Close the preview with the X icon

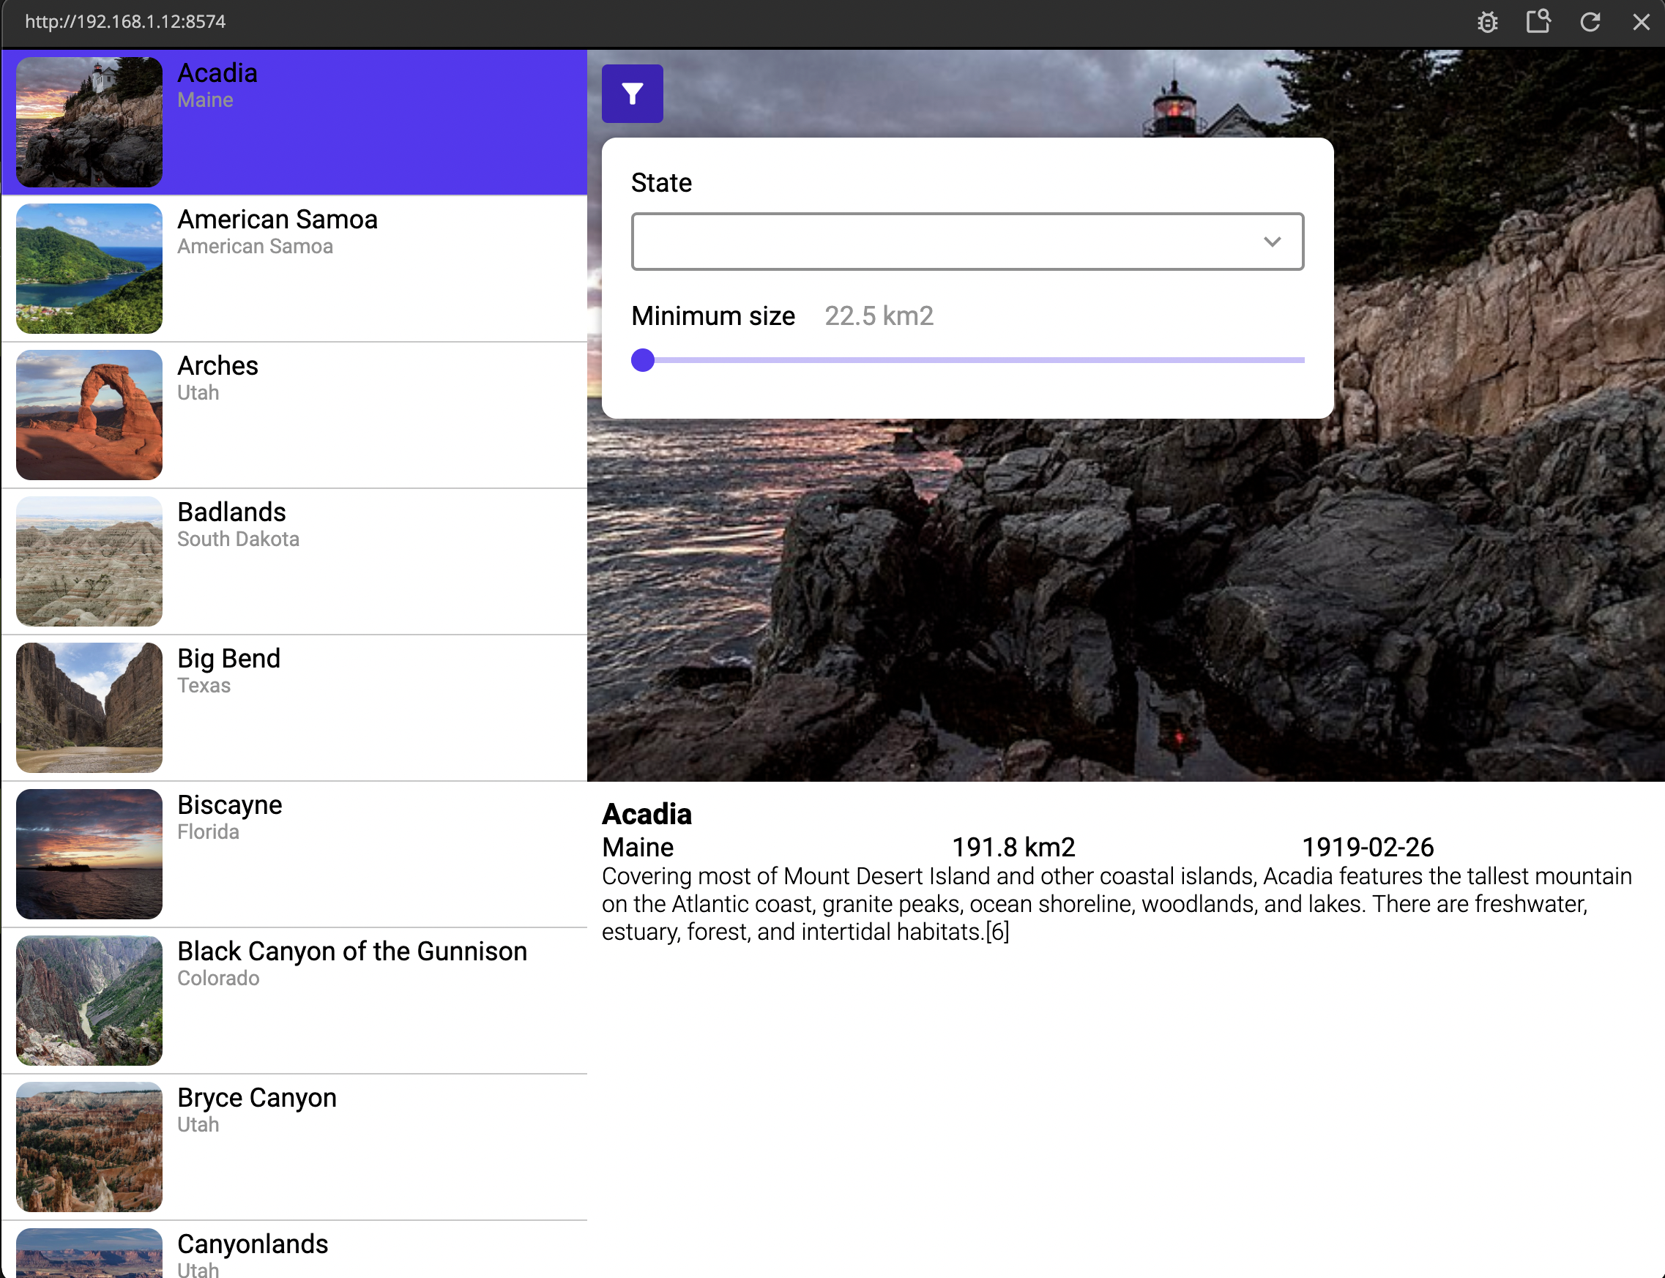point(1642,22)
